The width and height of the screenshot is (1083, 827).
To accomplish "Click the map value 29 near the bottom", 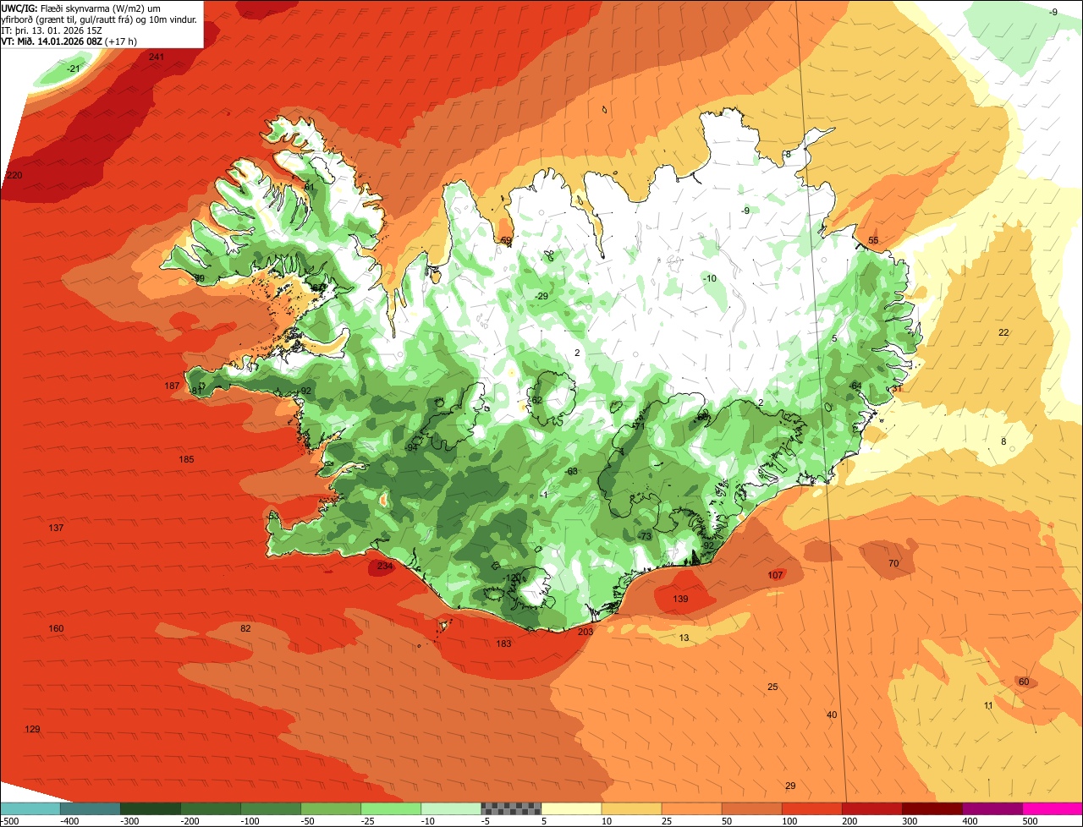I will pos(790,786).
